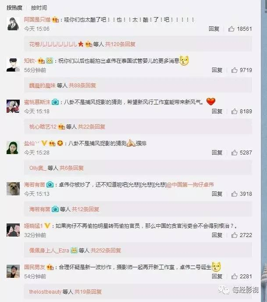Expand 共88条回复 replies thread
The height and width of the screenshot is (302, 267).
pyautogui.click(x=82, y=85)
